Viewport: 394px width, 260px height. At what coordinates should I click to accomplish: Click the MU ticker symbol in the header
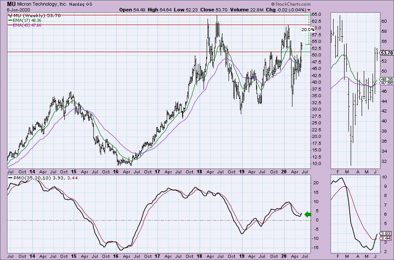(11, 4)
